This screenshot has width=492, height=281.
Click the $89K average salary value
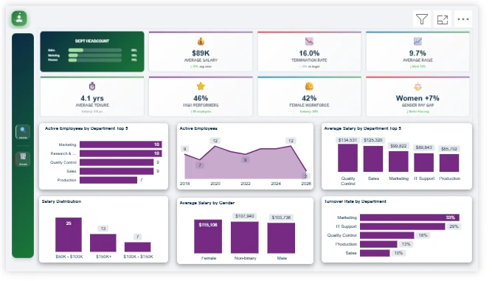click(x=201, y=53)
